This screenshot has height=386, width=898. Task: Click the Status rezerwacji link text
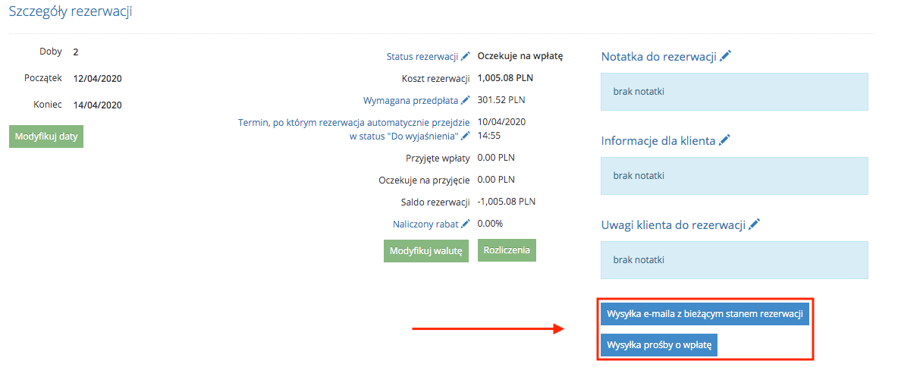point(422,57)
